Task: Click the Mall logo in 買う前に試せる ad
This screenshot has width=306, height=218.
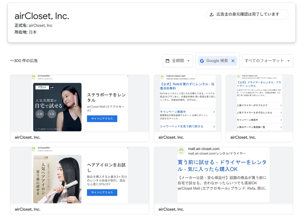Action: [181, 151]
